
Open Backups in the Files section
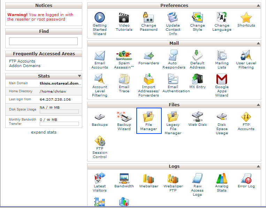click(x=100, y=120)
